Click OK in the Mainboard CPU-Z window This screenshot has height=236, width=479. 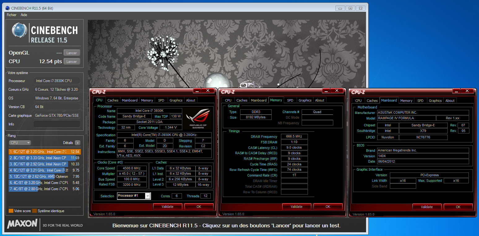pos(458,207)
